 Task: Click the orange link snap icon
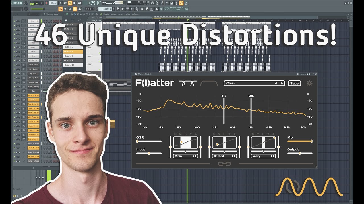[x=75, y=9]
